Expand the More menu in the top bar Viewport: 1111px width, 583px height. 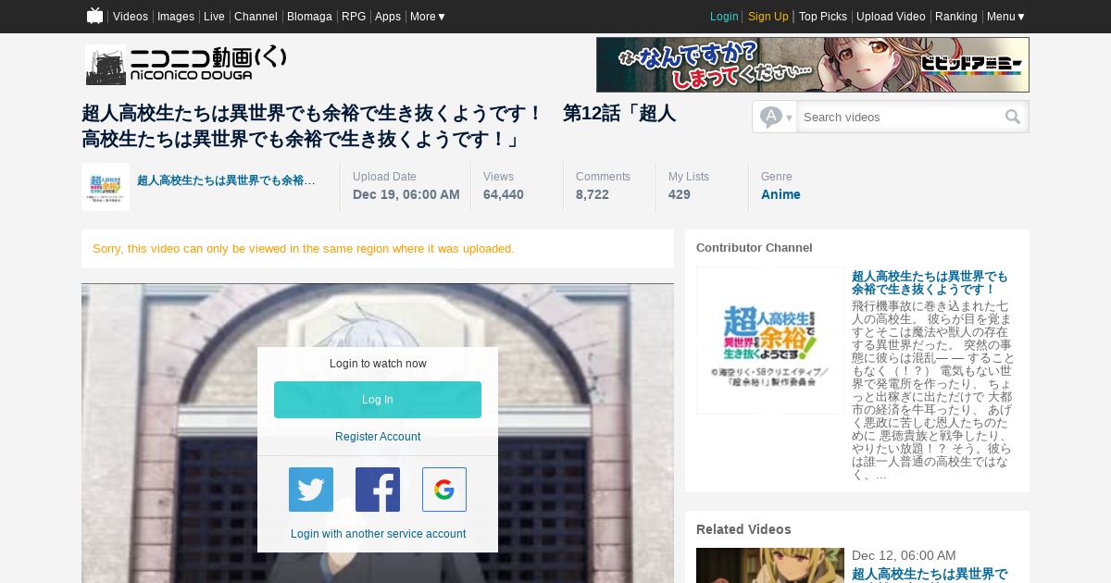428,17
